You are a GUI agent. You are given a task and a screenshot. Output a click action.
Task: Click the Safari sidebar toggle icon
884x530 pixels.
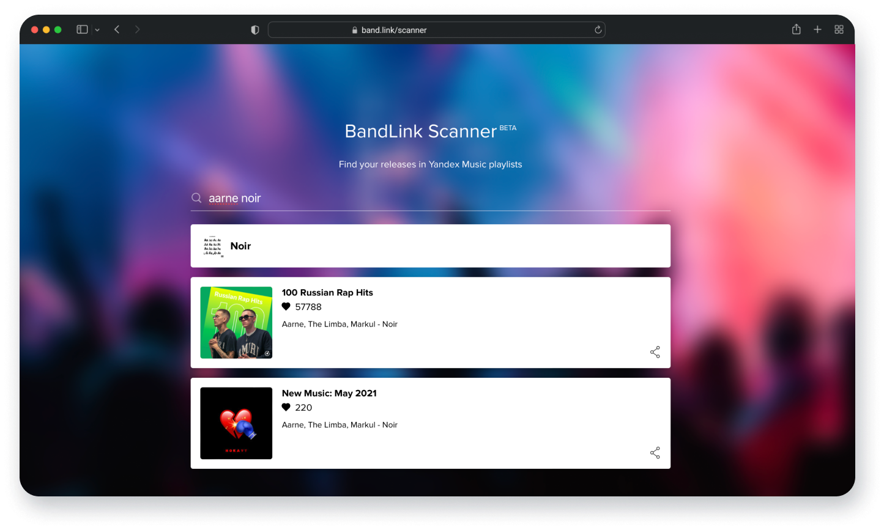(x=82, y=29)
